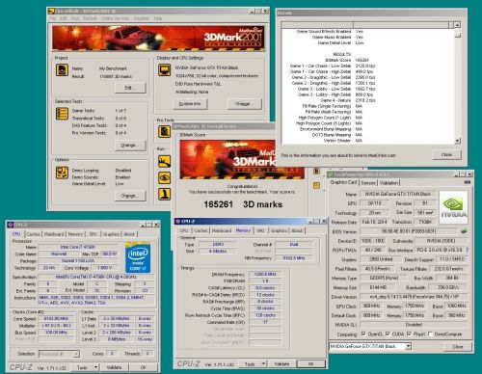
Task: Click the GPU Name field in GPU-Z
Action: (x=398, y=194)
